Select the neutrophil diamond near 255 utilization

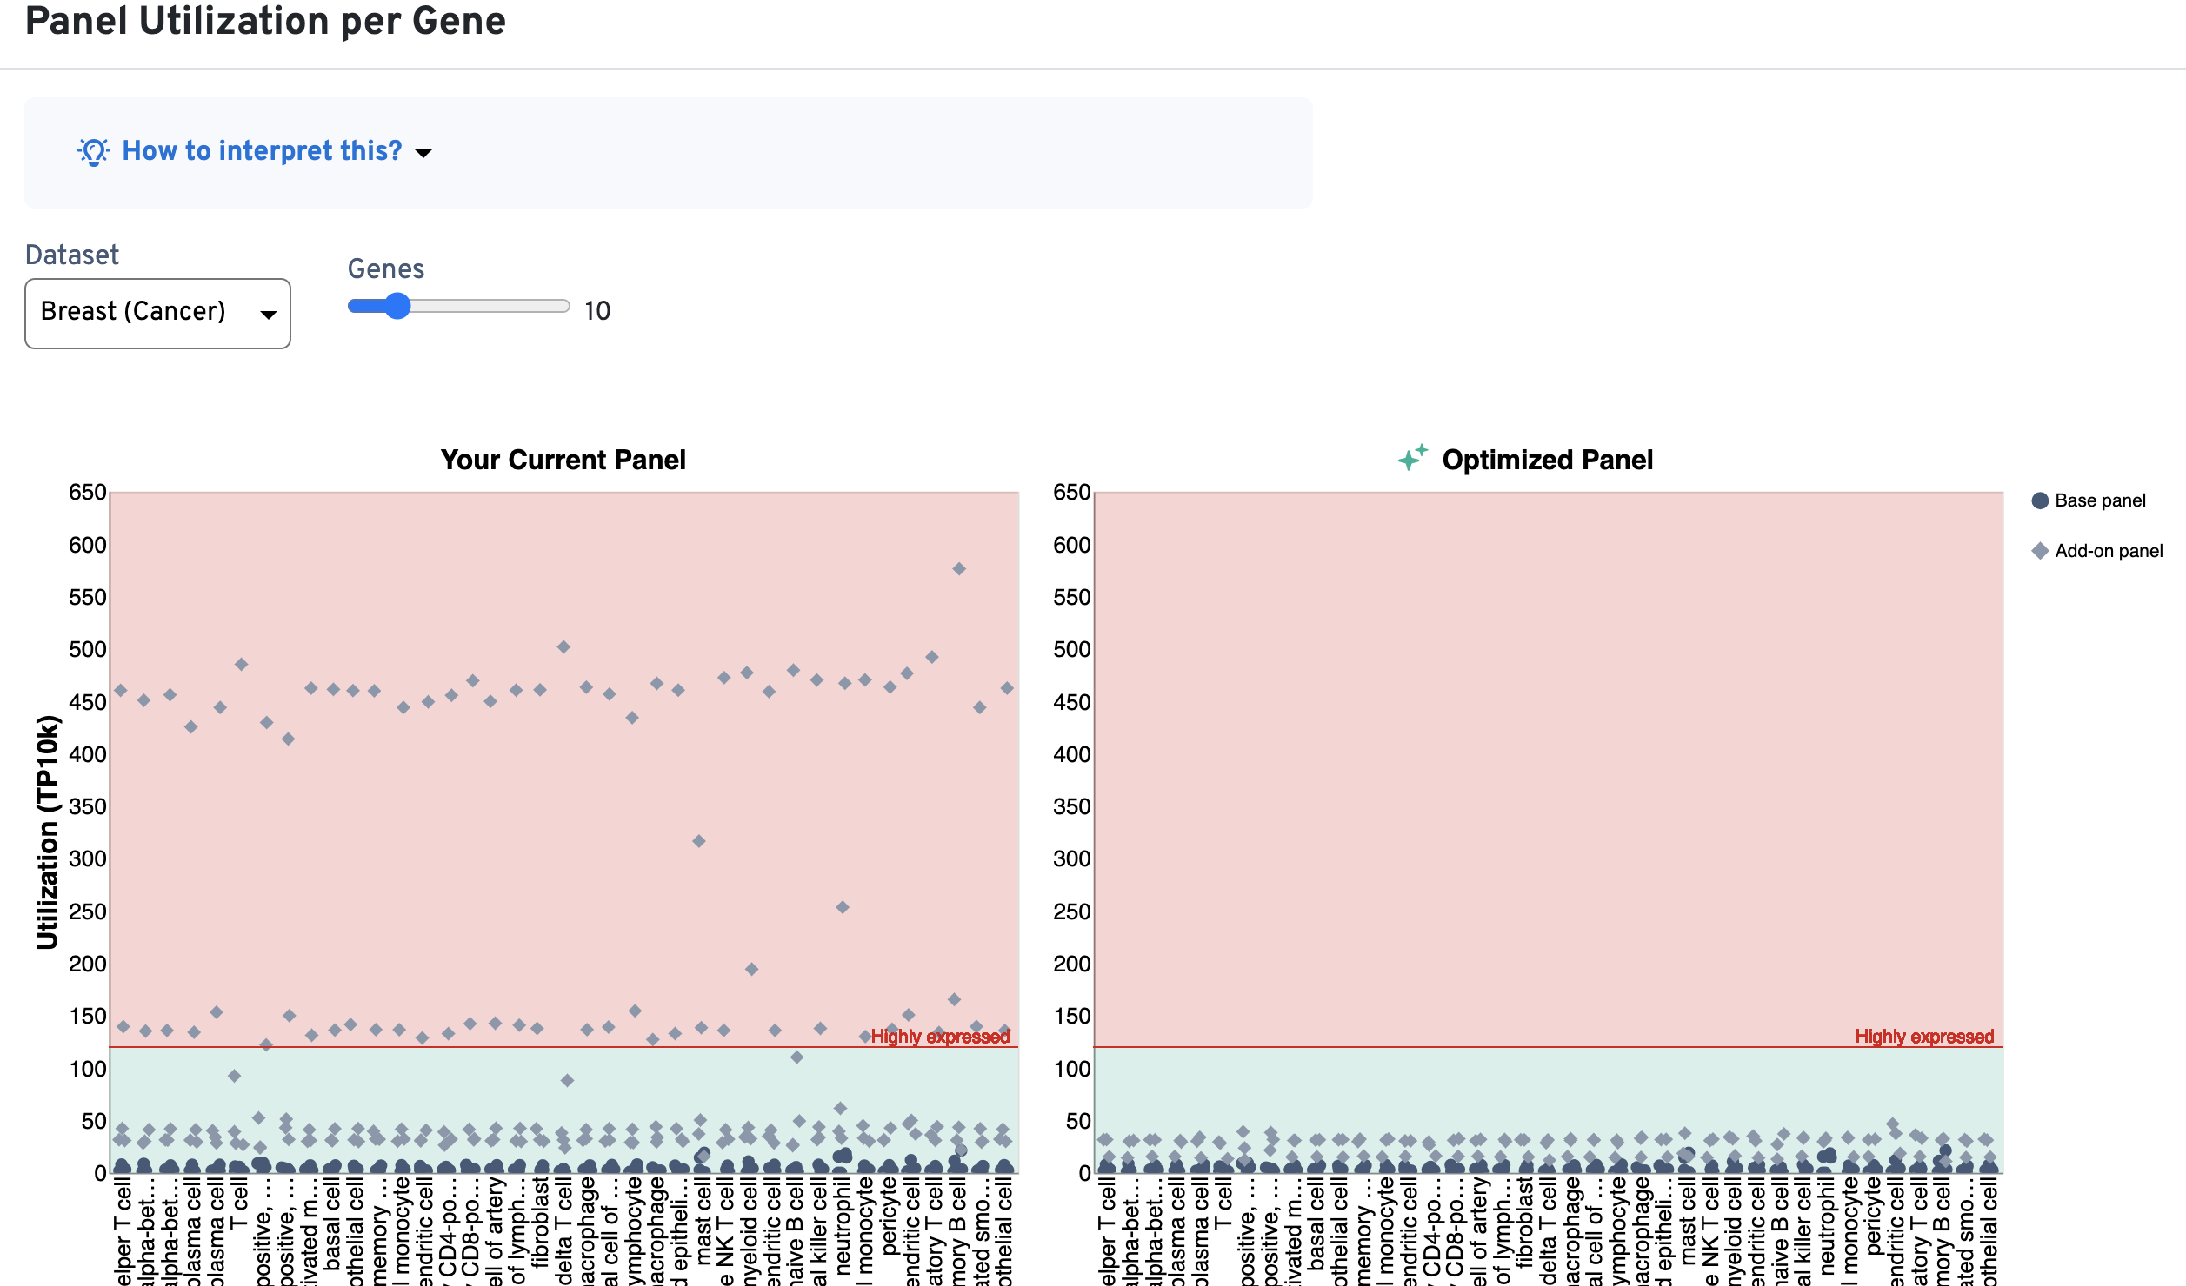click(x=843, y=907)
